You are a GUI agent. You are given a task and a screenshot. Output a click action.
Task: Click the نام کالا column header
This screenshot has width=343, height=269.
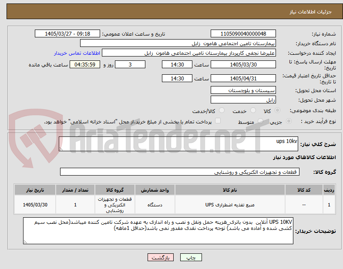tap(230, 190)
